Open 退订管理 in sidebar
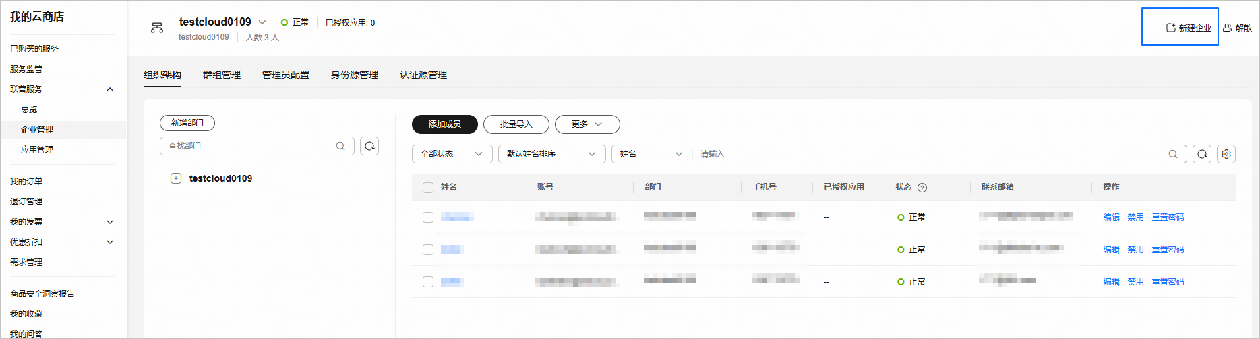1260x339 pixels. [26, 202]
